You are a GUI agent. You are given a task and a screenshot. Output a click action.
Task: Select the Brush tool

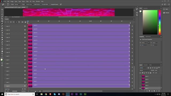[x=2, y=26]
